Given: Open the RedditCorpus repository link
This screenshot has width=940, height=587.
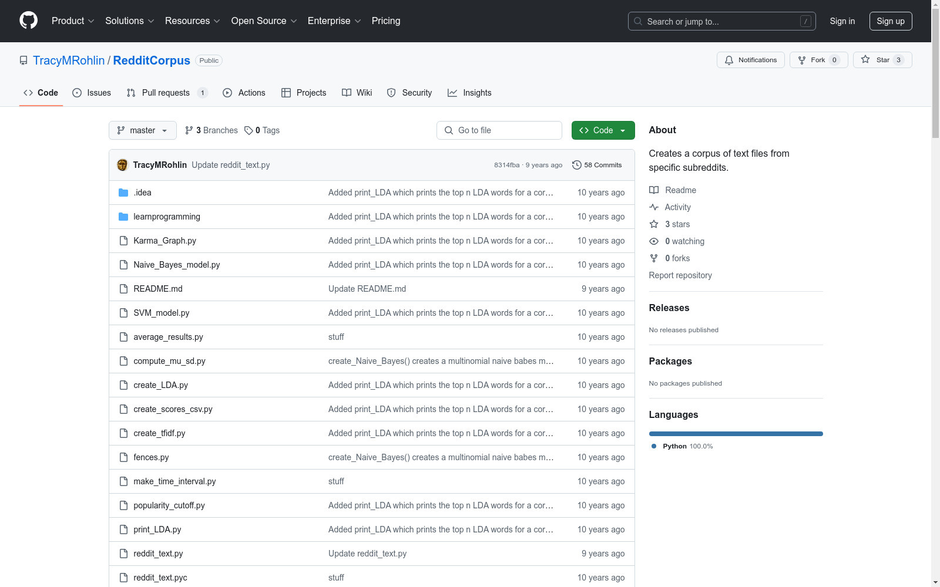Looking at the screenshot, I should point(152,60).
